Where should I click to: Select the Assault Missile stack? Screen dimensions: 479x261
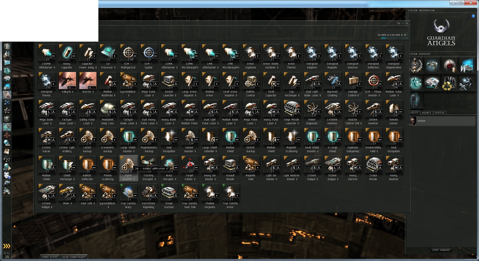[x=230, y=168]
